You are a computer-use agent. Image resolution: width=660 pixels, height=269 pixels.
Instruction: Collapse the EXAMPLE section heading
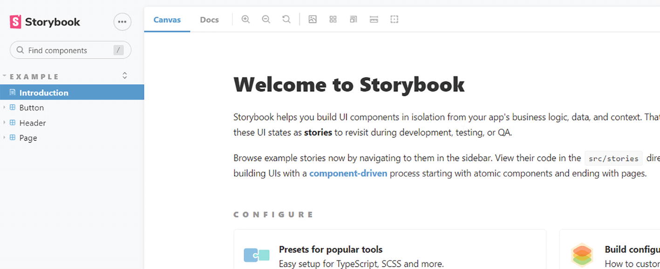(x=34, y=77)
